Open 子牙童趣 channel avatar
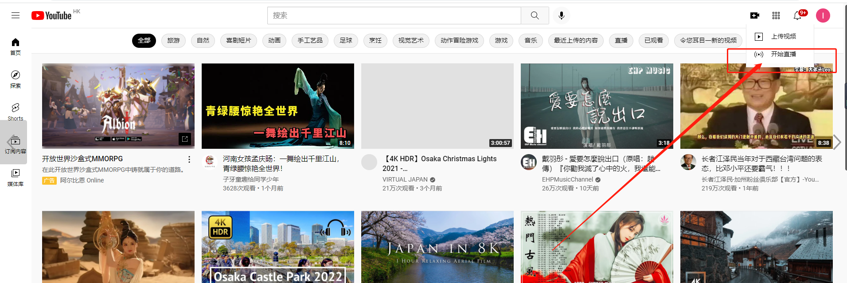Screen dimensions: 847x283 [210, 162]
